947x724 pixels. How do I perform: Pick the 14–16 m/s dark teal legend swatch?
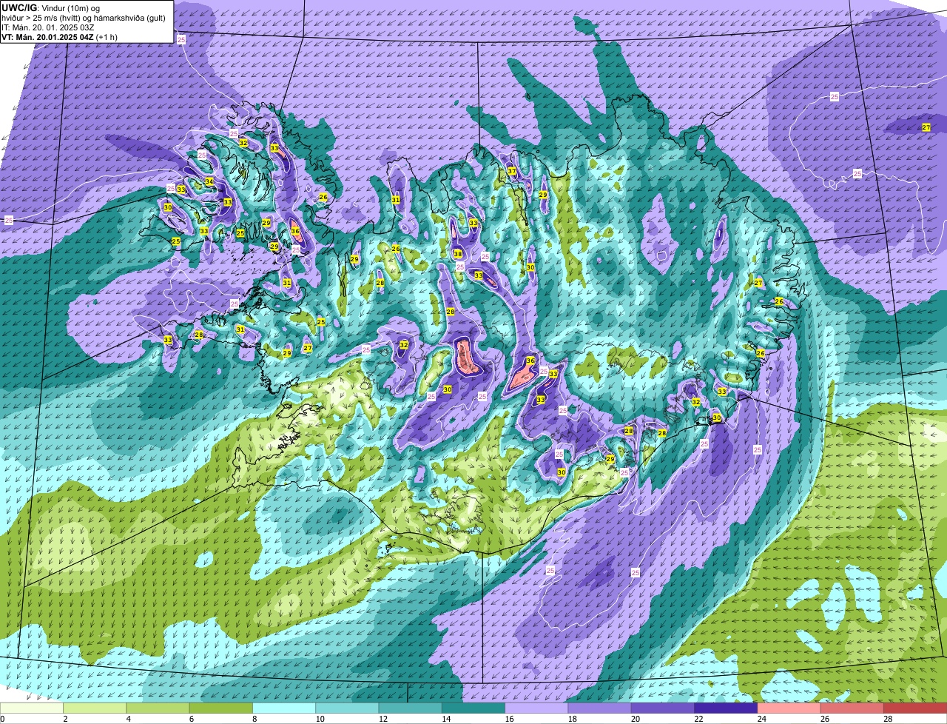point(473,708)
